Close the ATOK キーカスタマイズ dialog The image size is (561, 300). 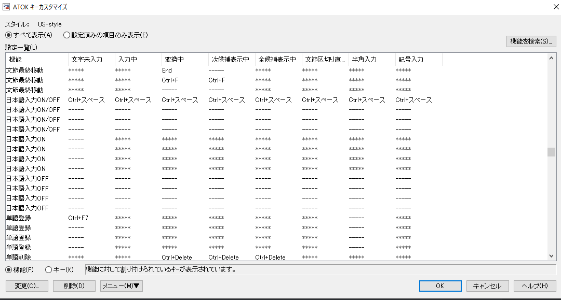point(556,7)
